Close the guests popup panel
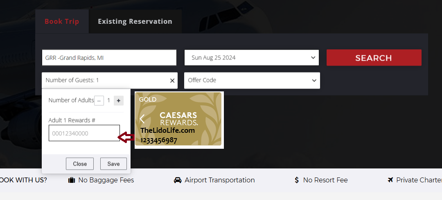The height and width of the screenshot is (200, 442). tap(80, 164)
